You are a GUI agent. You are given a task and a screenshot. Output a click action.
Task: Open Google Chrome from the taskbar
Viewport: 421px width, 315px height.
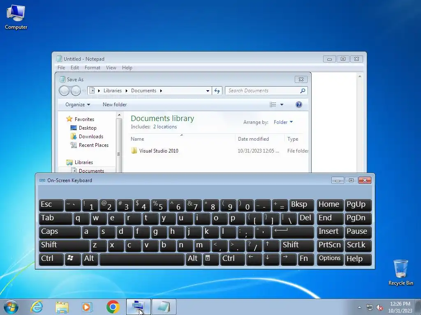pyautogui.click(x=113, y=307)
